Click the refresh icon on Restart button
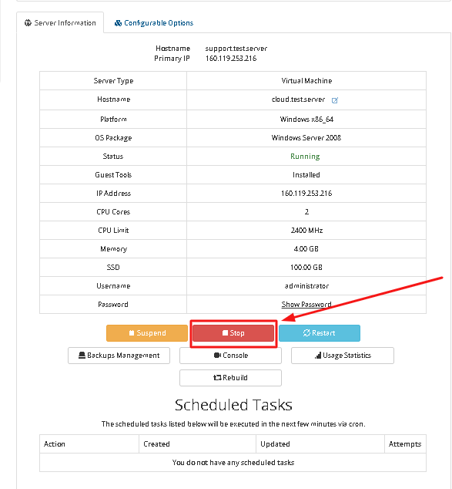452x489 pixels. 306,332
